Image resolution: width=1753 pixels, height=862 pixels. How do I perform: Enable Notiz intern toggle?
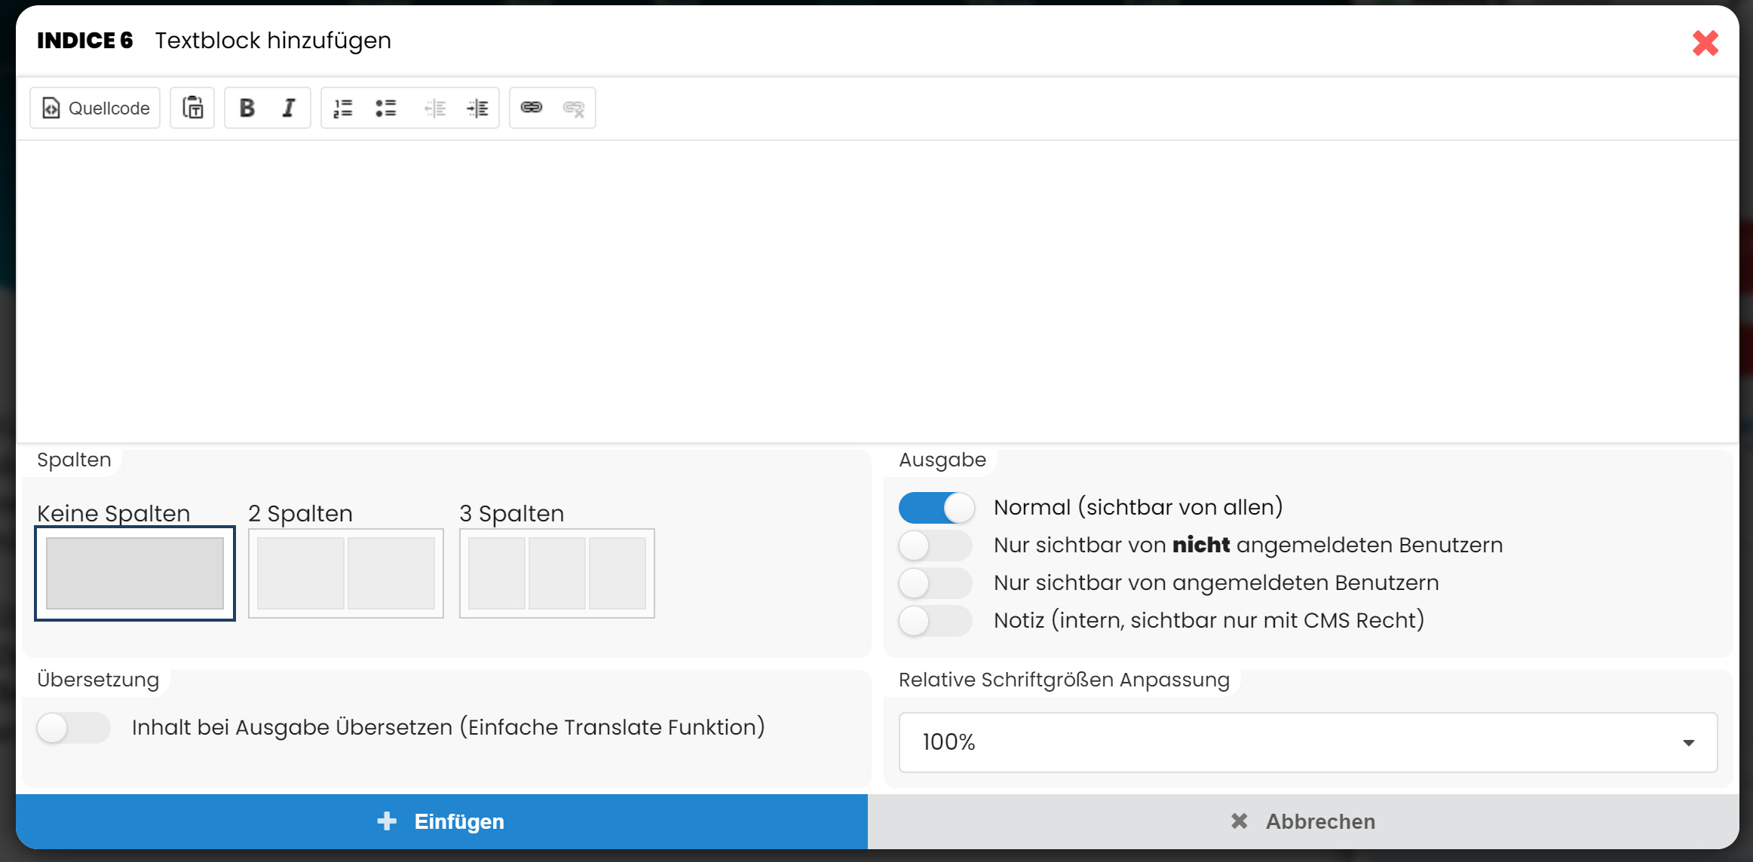click(x=936, y=621)
